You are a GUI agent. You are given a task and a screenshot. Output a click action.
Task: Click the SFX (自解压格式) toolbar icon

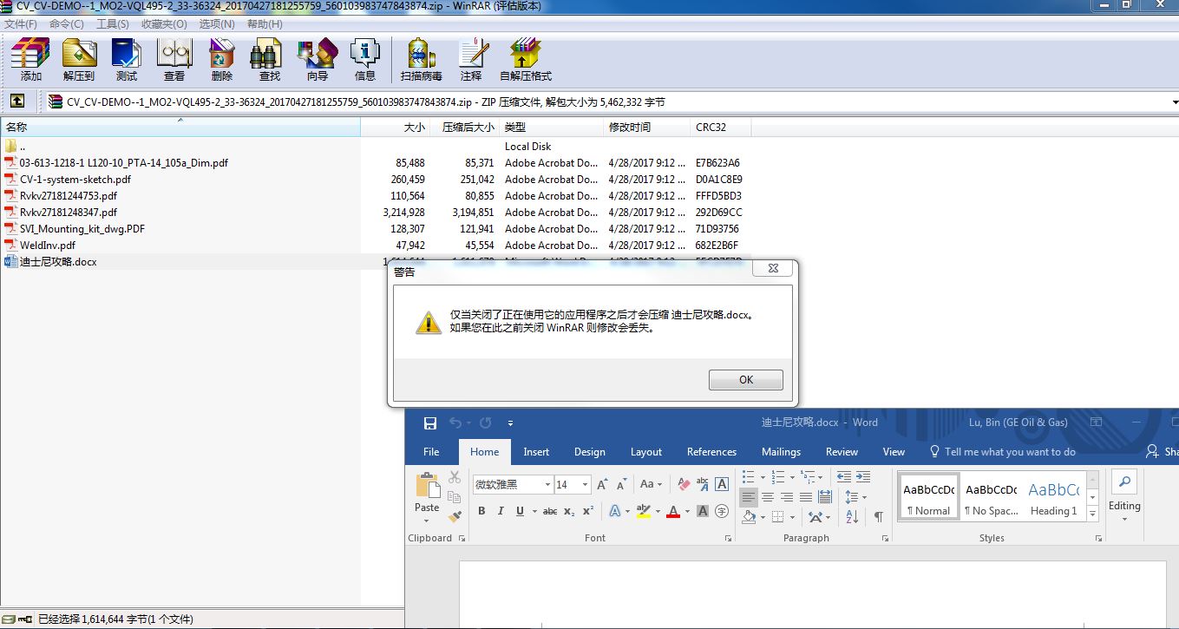526,59
